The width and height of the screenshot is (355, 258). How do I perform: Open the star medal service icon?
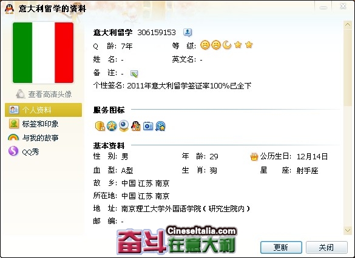(112, 126)
